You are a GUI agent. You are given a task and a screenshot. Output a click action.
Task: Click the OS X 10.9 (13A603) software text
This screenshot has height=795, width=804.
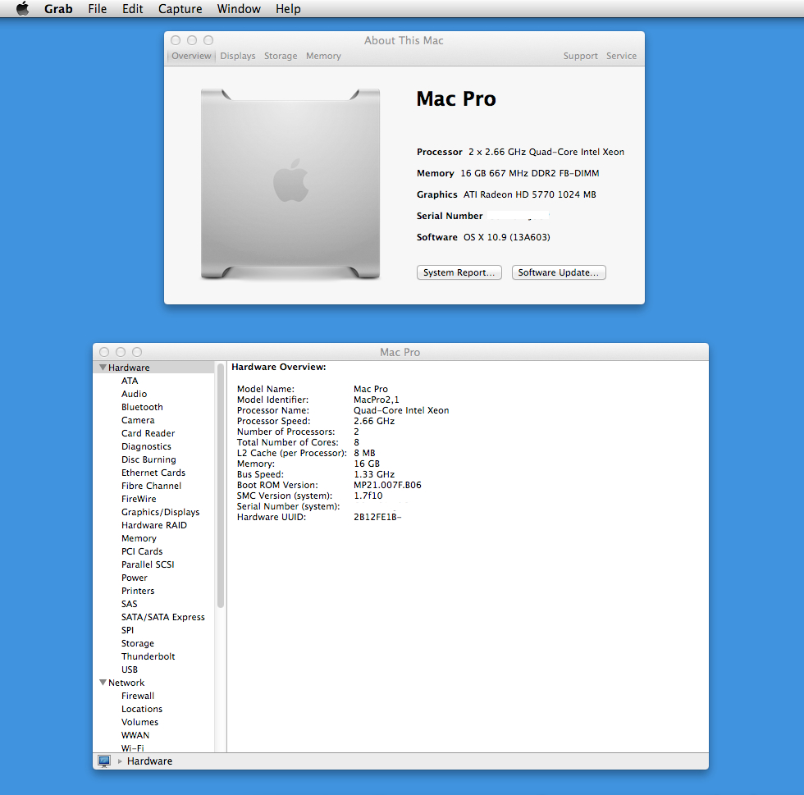coord(507,237)
